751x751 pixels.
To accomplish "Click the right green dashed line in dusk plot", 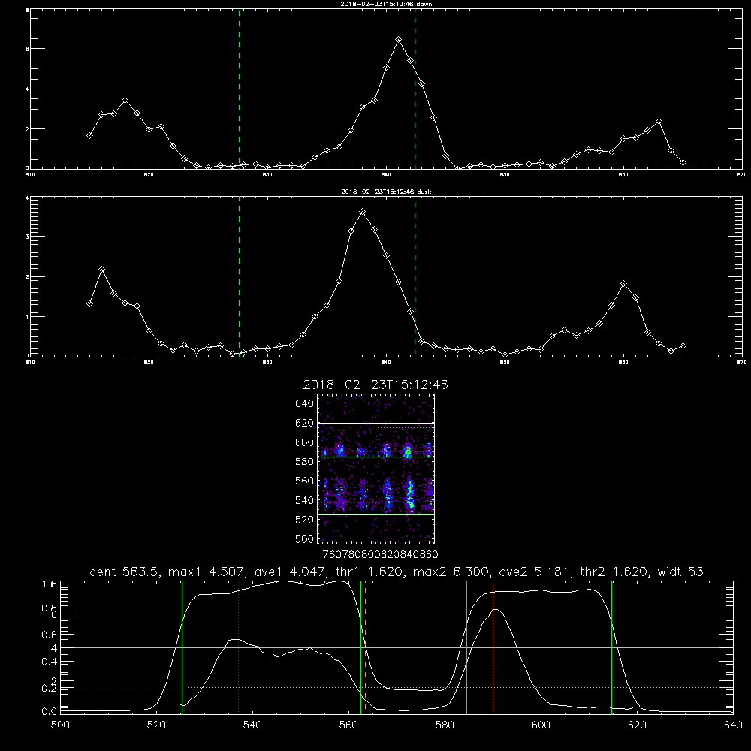I will tap(415, 276).
